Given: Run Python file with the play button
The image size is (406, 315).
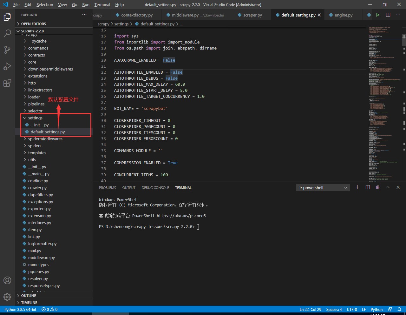Looking at the screenshot, I should coord(378,15).
